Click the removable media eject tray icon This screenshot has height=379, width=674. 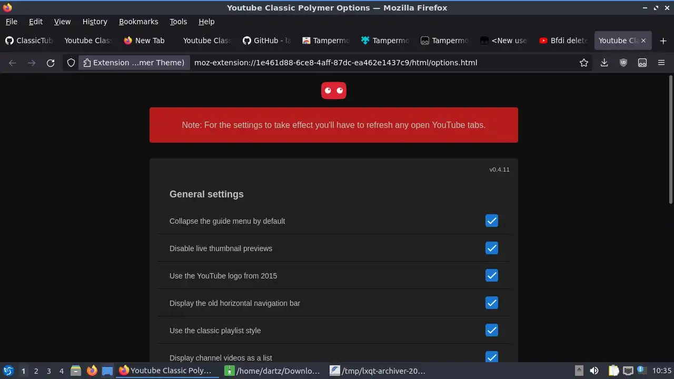pos(579,371)
